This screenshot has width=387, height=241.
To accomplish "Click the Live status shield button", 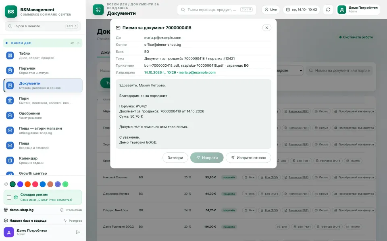I will (270, 10).
